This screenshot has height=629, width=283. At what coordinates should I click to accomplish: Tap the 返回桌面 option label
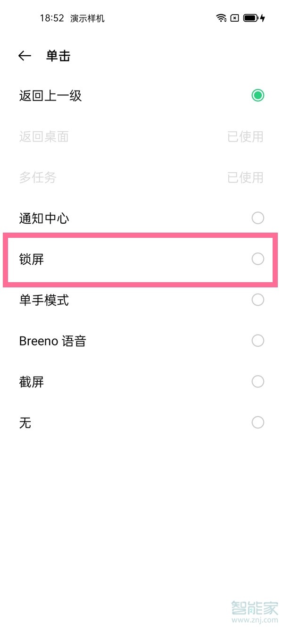tap(44, 137)
